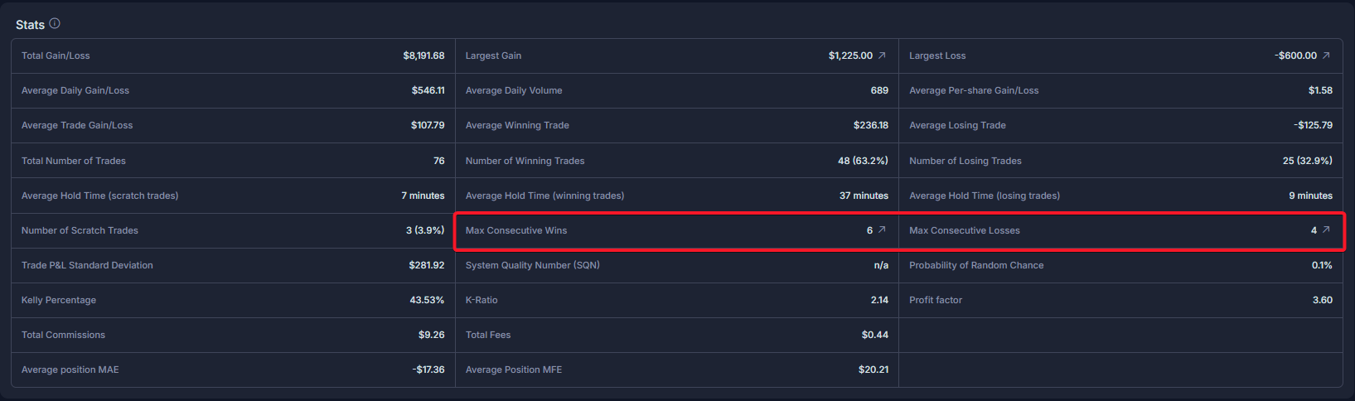This screenshot has width=1355, height=401.
Task: Click the Kelly Percentage row
Action: (233, 300)
